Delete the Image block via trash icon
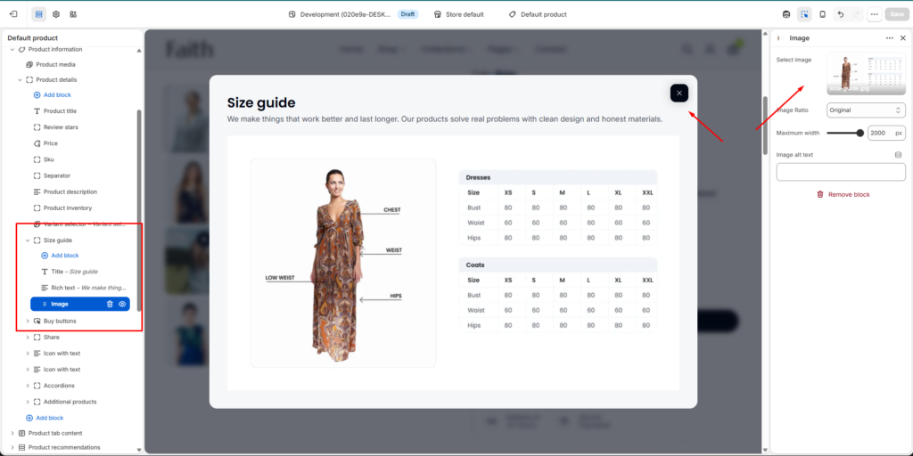 click(110, 304)
